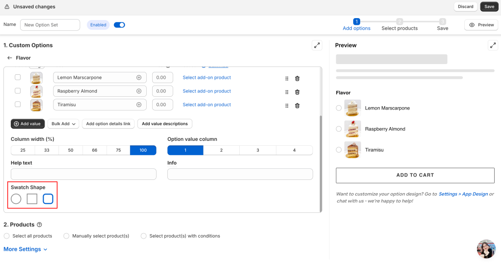Image resolution: width=501 pixels, height=265 pixels.
Task: Expand the Custom Options panel fullscreen
Action: 317,45
